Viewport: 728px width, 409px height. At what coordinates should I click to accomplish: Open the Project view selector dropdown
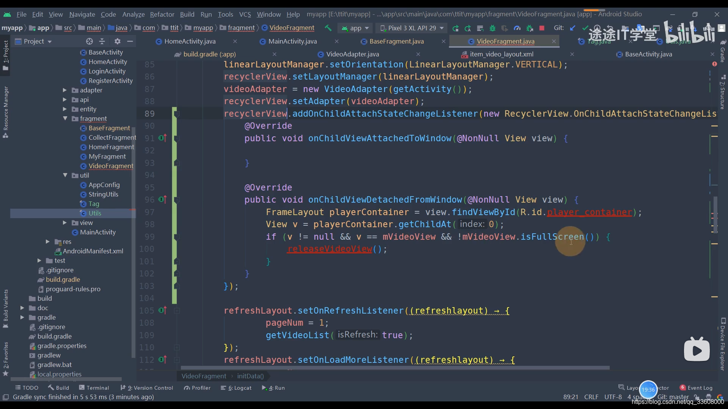[33, 41]
